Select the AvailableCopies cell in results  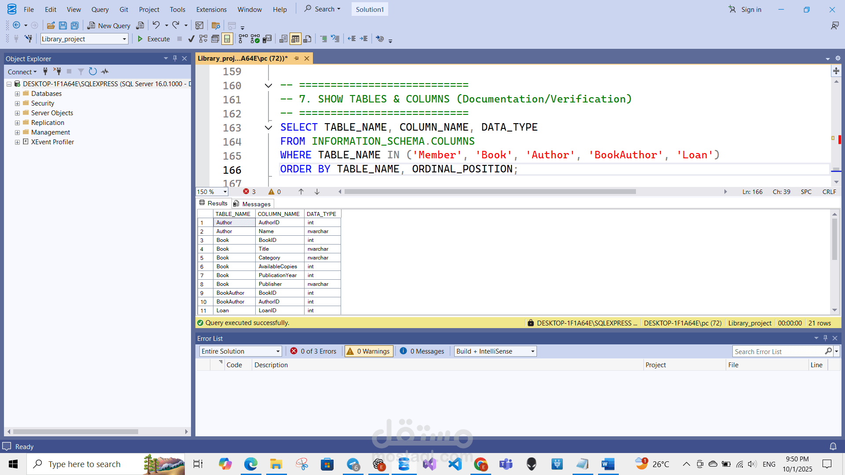(280, 267)
